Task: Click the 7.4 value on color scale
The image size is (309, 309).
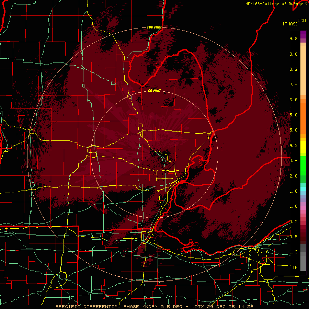Action: (294, 84)
